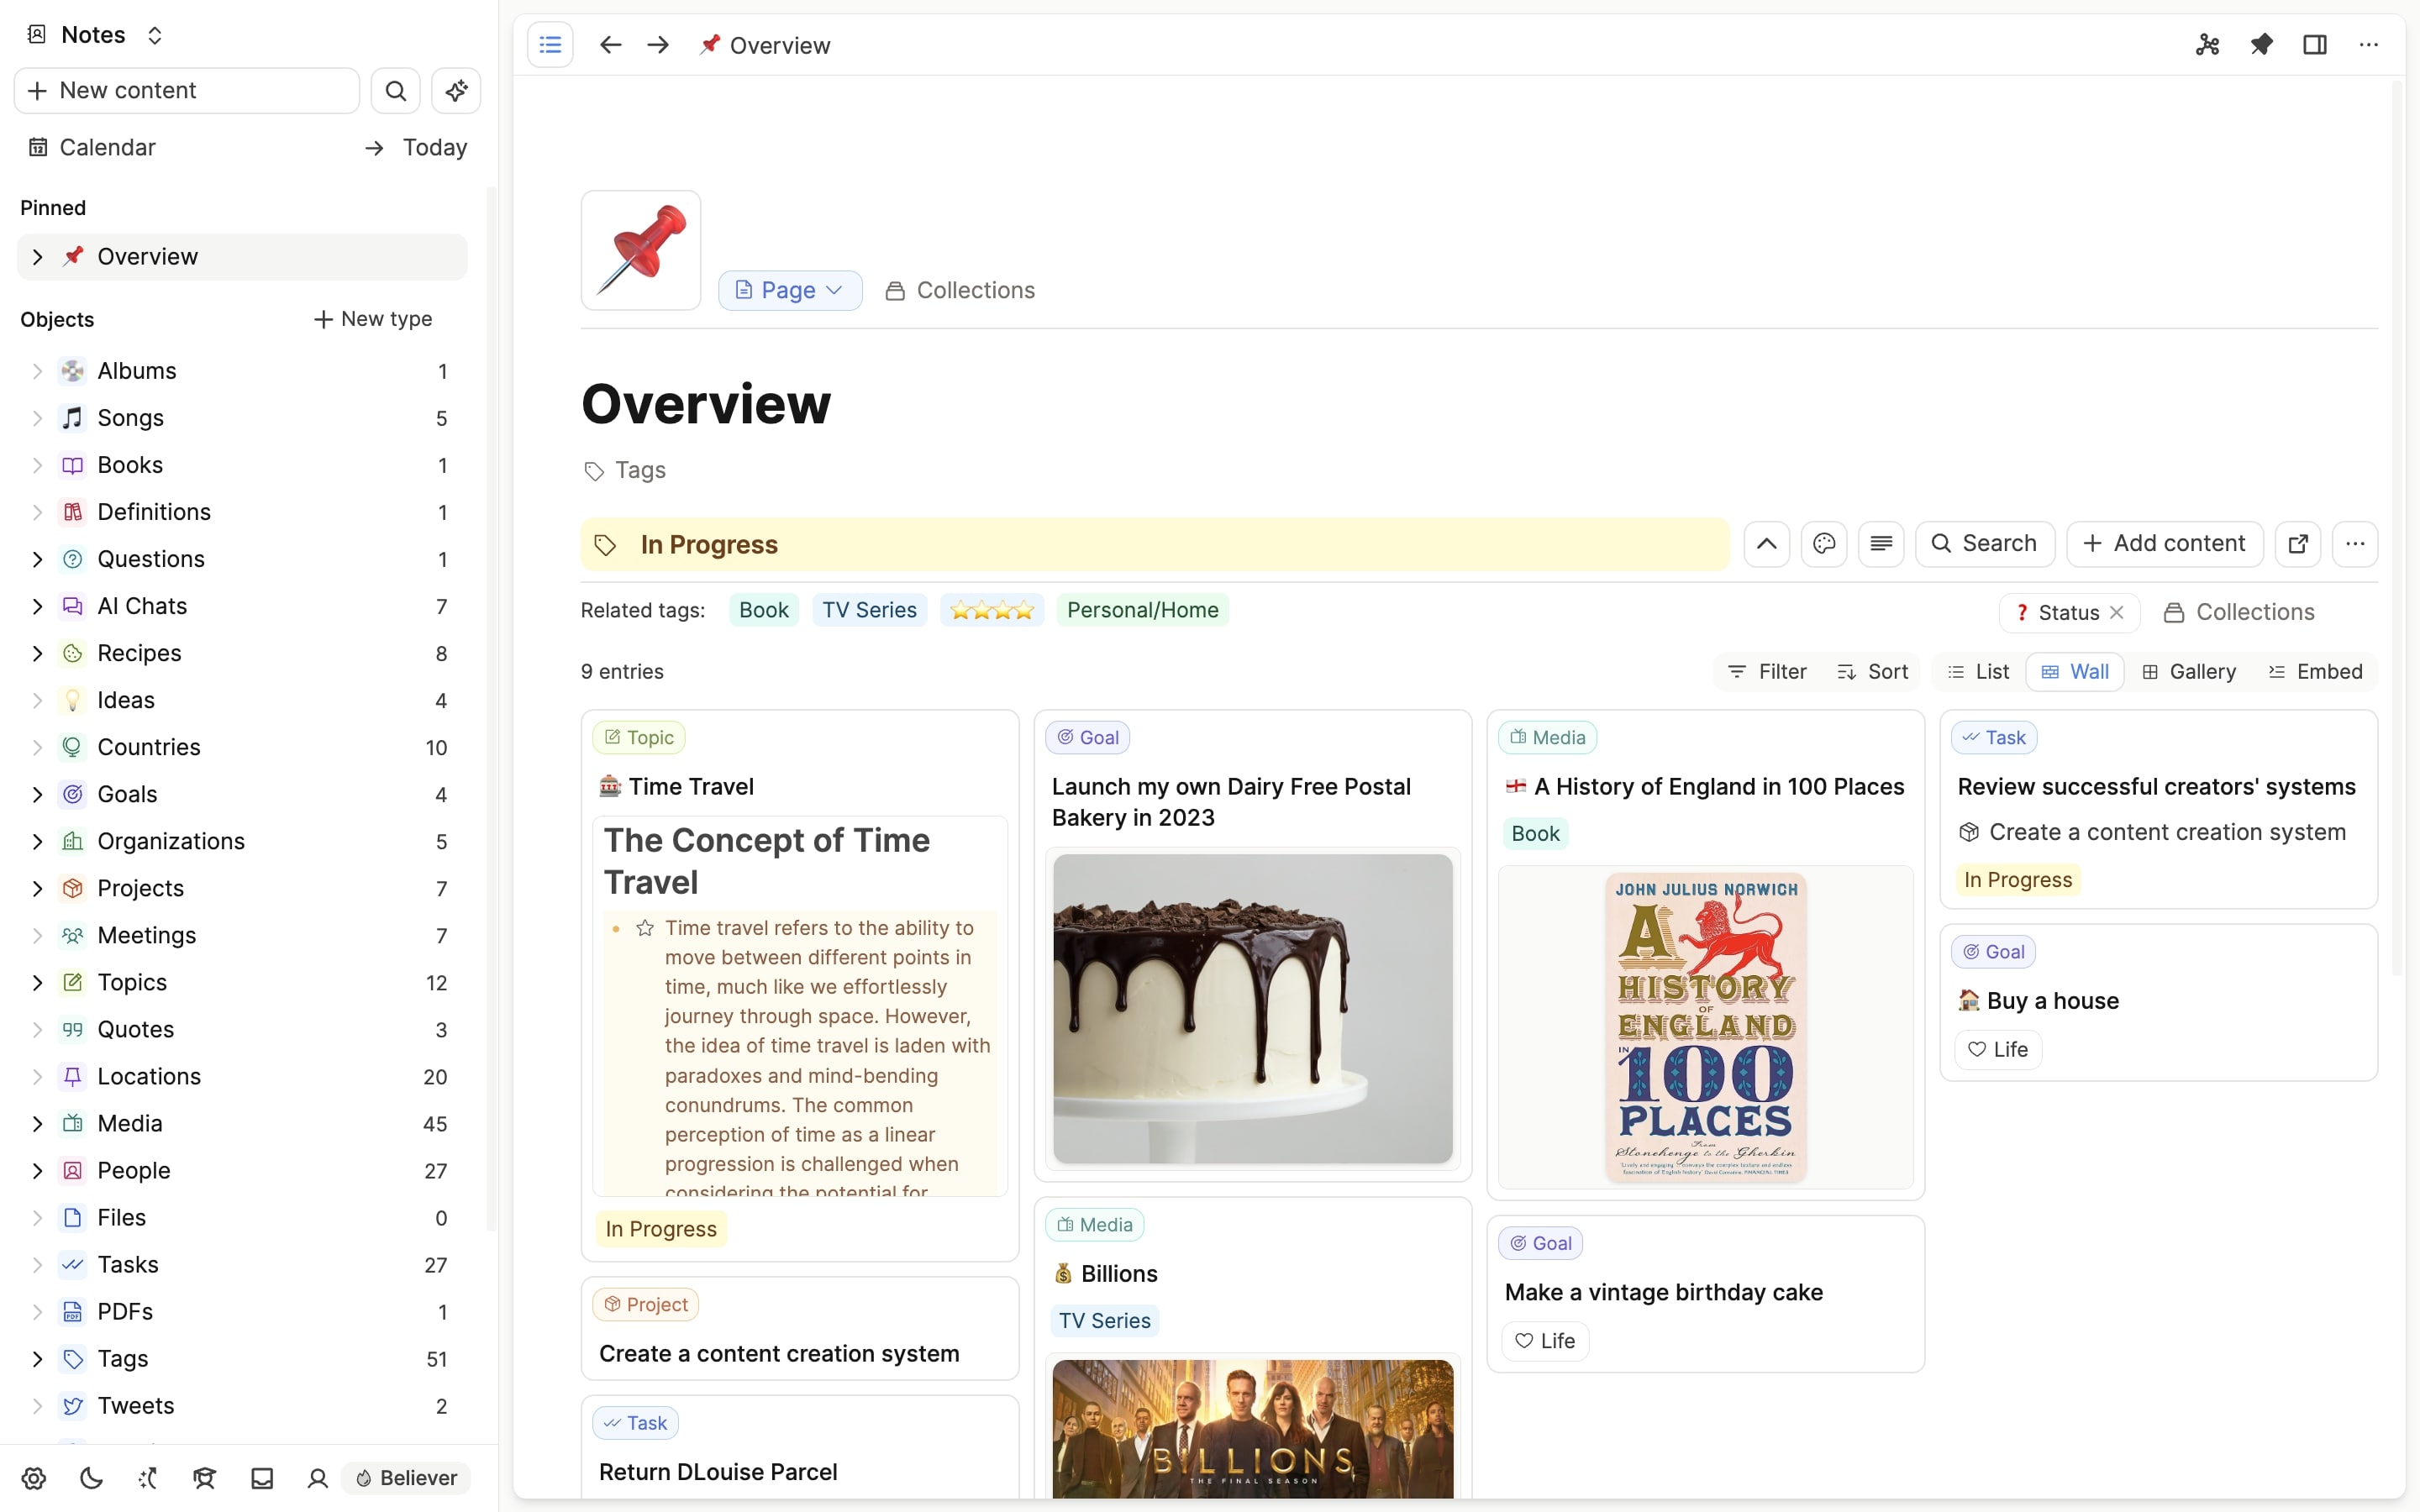Click the pin icon in top toolbar
This screenshot has width=2420, height=1512.
(x=2261, y=45)
